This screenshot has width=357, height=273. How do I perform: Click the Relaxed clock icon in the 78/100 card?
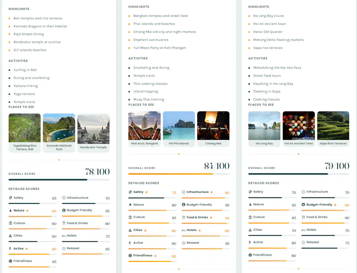[64, 249]
